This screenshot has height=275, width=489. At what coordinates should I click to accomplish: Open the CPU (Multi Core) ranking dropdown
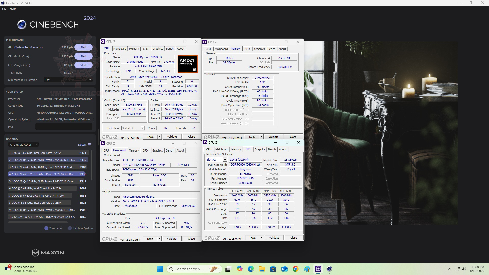pyautogui.click(x=23, y=144)
